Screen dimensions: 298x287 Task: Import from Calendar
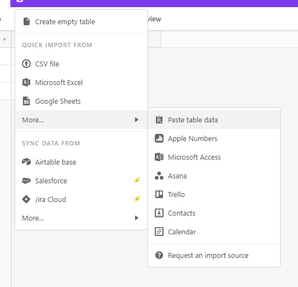pyautogui.click(x=214, y=232)
